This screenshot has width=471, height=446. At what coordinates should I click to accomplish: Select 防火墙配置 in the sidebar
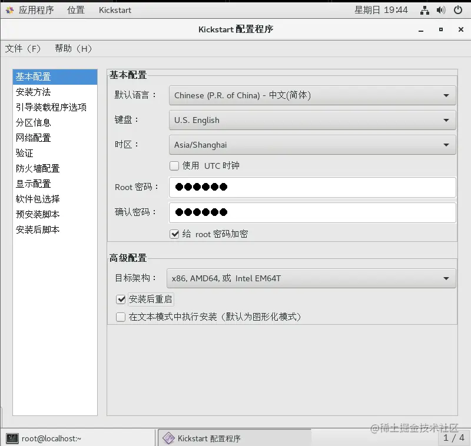coord(55,168)
